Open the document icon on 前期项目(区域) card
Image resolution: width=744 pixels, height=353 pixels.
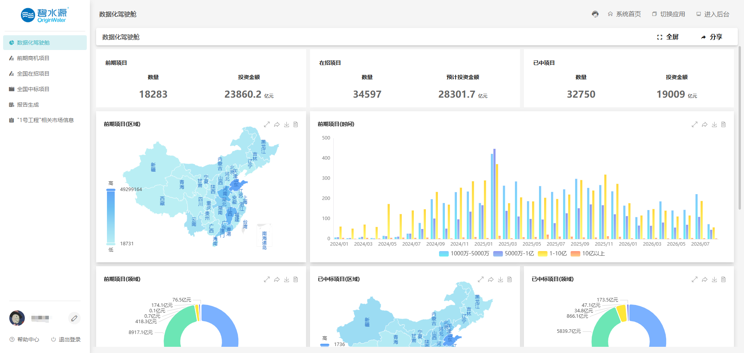296,124
